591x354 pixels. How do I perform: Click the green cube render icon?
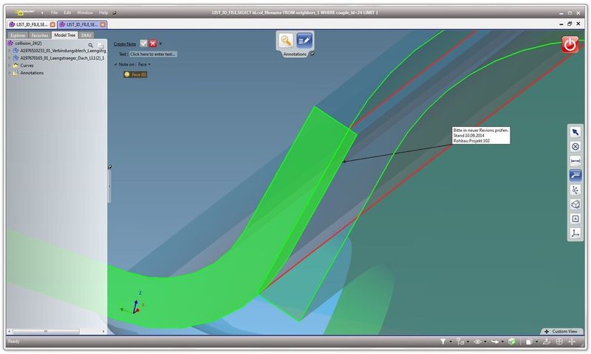click(x=512, y=341)
